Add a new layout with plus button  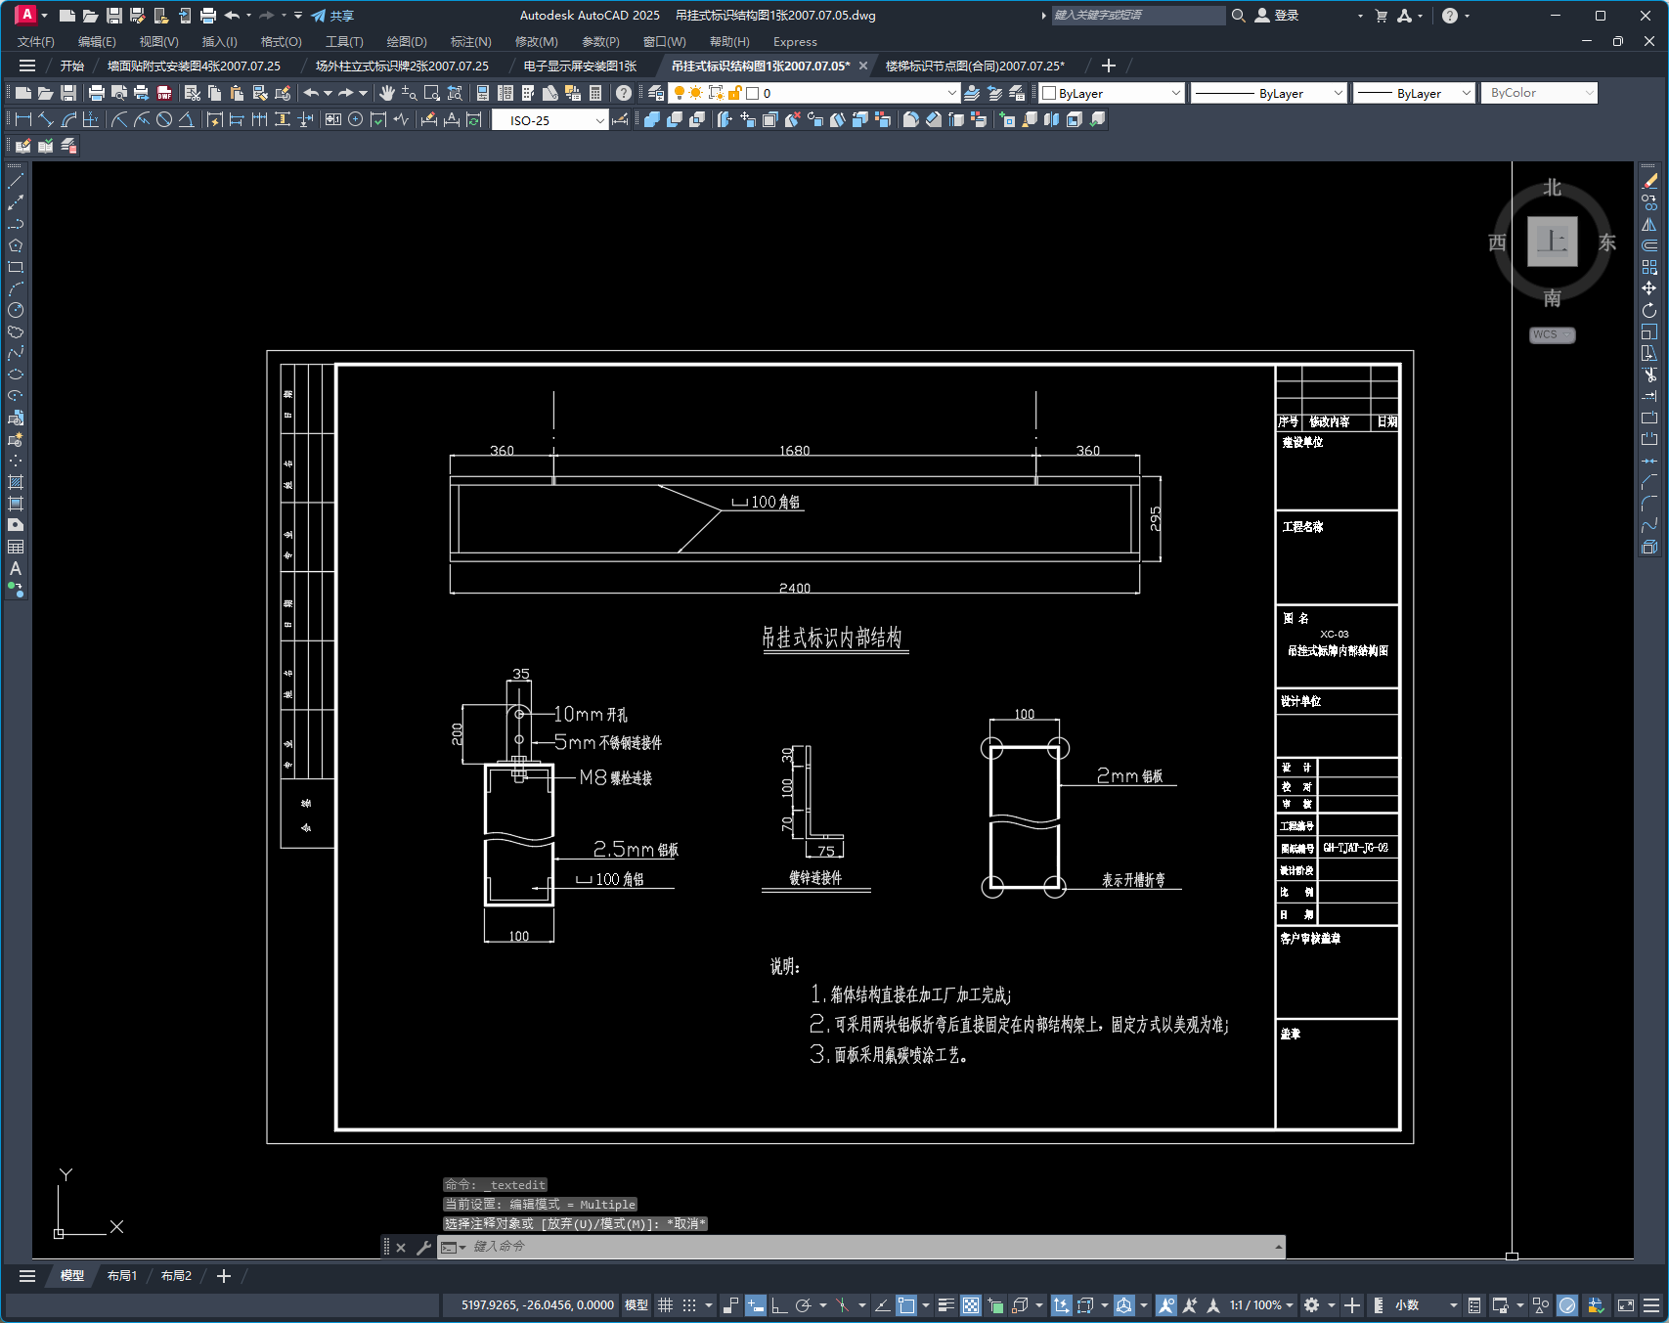pyautogui.click(x=223, y=1276)
